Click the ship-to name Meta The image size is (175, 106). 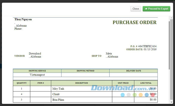click(109, 54)
